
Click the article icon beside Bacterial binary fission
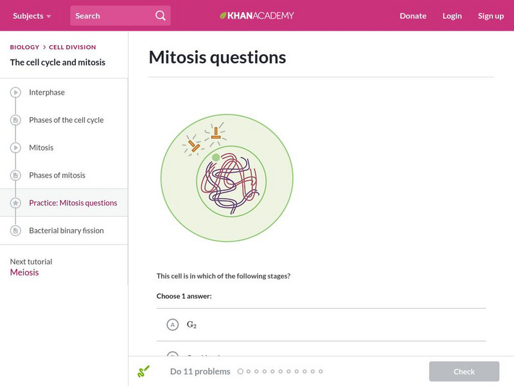(16, 231)
